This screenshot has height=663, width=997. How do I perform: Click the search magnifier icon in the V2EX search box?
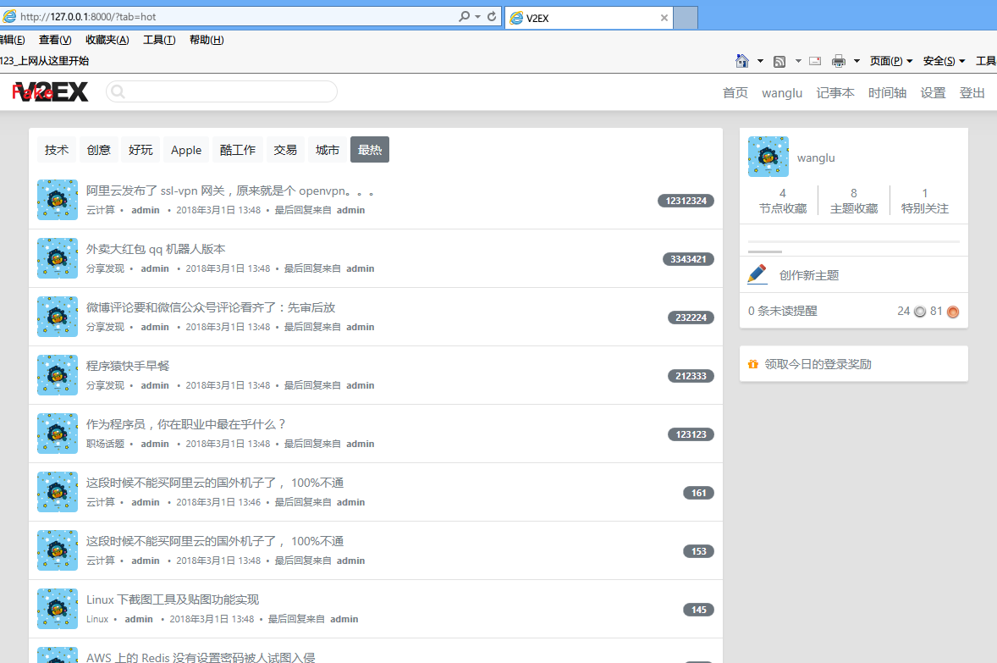[x=118, y=92]
